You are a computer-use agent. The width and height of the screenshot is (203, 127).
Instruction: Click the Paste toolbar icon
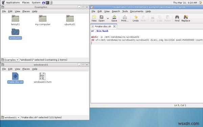coord(167,19)
